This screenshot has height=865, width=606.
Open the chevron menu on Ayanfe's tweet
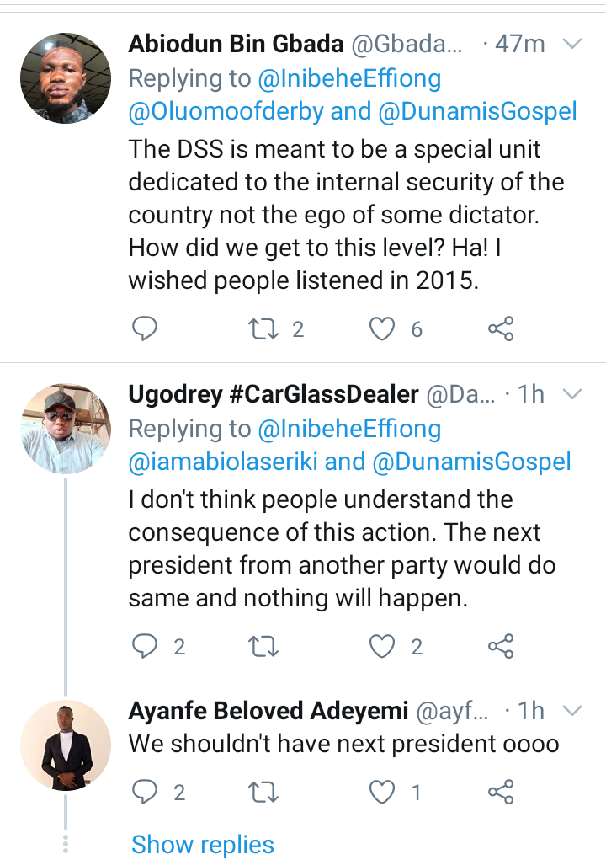pos(571,711)
